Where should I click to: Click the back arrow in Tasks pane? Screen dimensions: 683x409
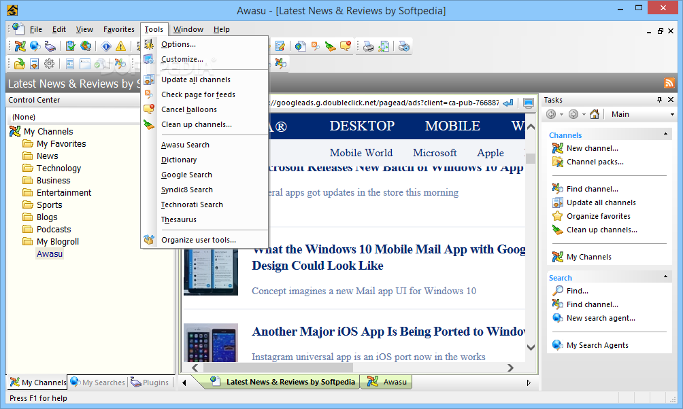551,114
